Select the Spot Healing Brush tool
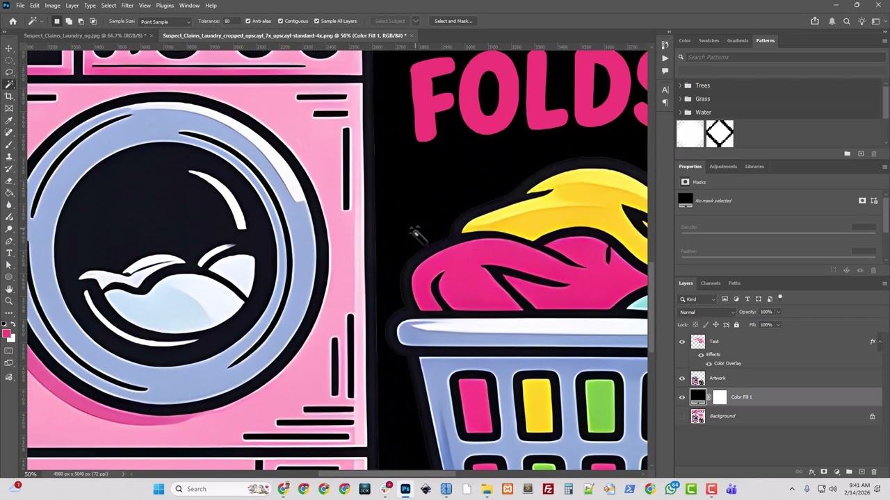 click(9, 132)
